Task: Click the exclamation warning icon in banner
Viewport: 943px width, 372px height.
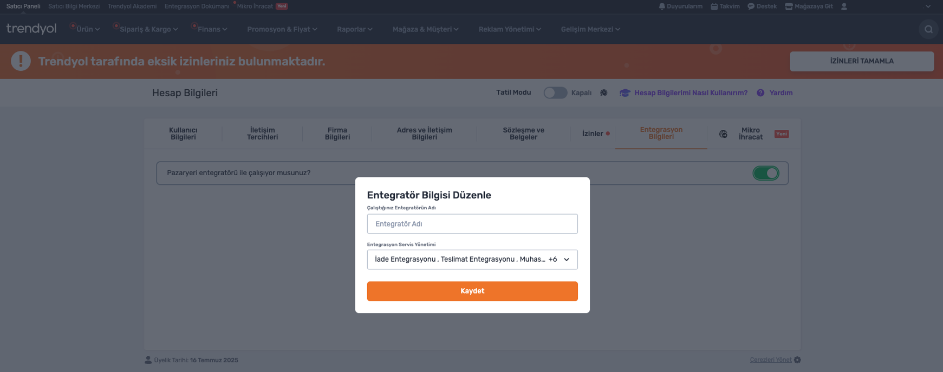Action: (21, 61)
